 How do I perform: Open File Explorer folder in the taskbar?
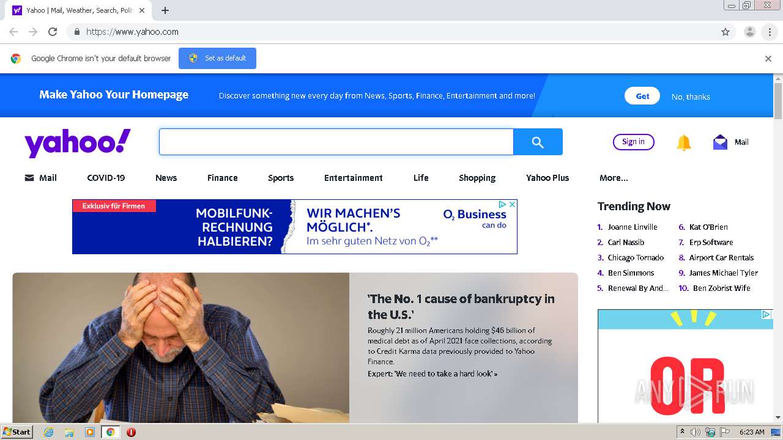tap(69, 432)
